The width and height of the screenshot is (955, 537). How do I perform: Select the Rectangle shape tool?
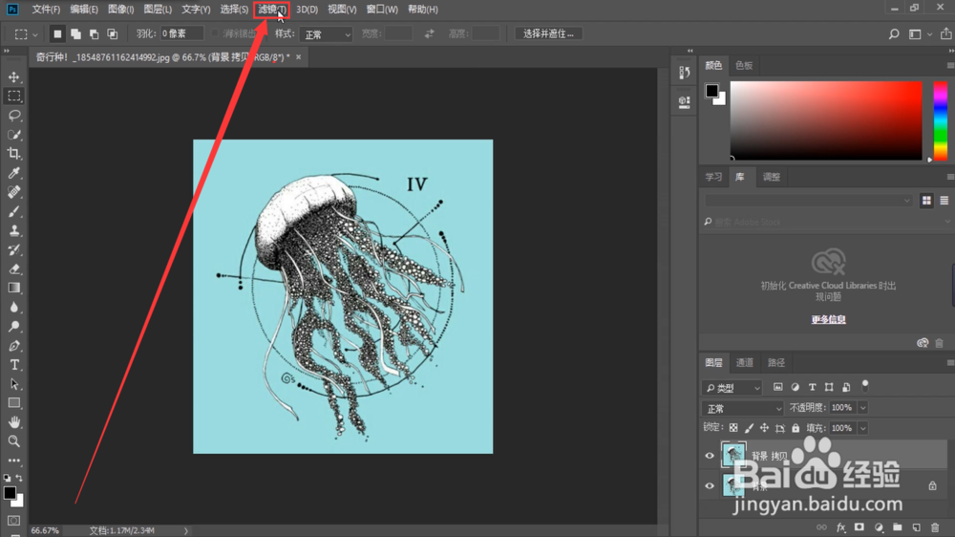[x=14, y=403]
